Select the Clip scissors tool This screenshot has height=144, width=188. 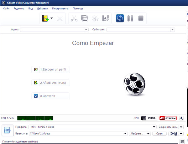pyautogui.click(x=74, y=18)
